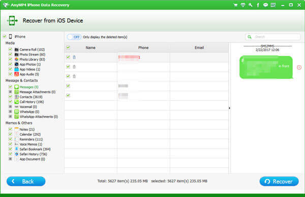Click the blue Back button
The width and height of the screenshot is (305, 197).
click(x=26, y=181)
